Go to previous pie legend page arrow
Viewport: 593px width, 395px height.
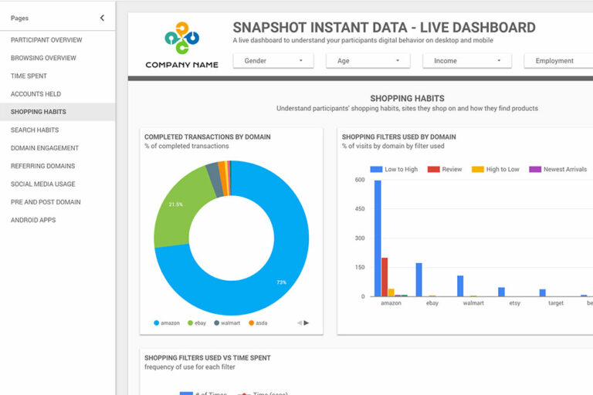(x=299, y=322)
